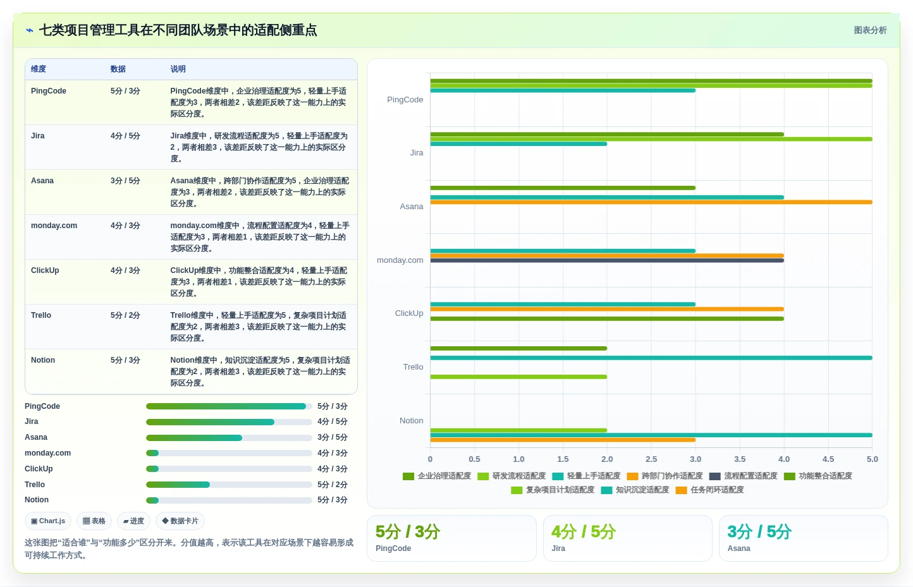The height and width of the screenshot is (587, 913).
Task: Click the Chart.js tag chip
Action: 48,521
